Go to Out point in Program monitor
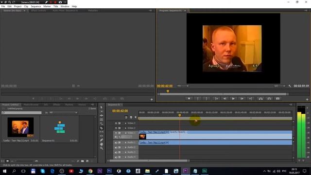Screen dimensions: 311x175 251,99
